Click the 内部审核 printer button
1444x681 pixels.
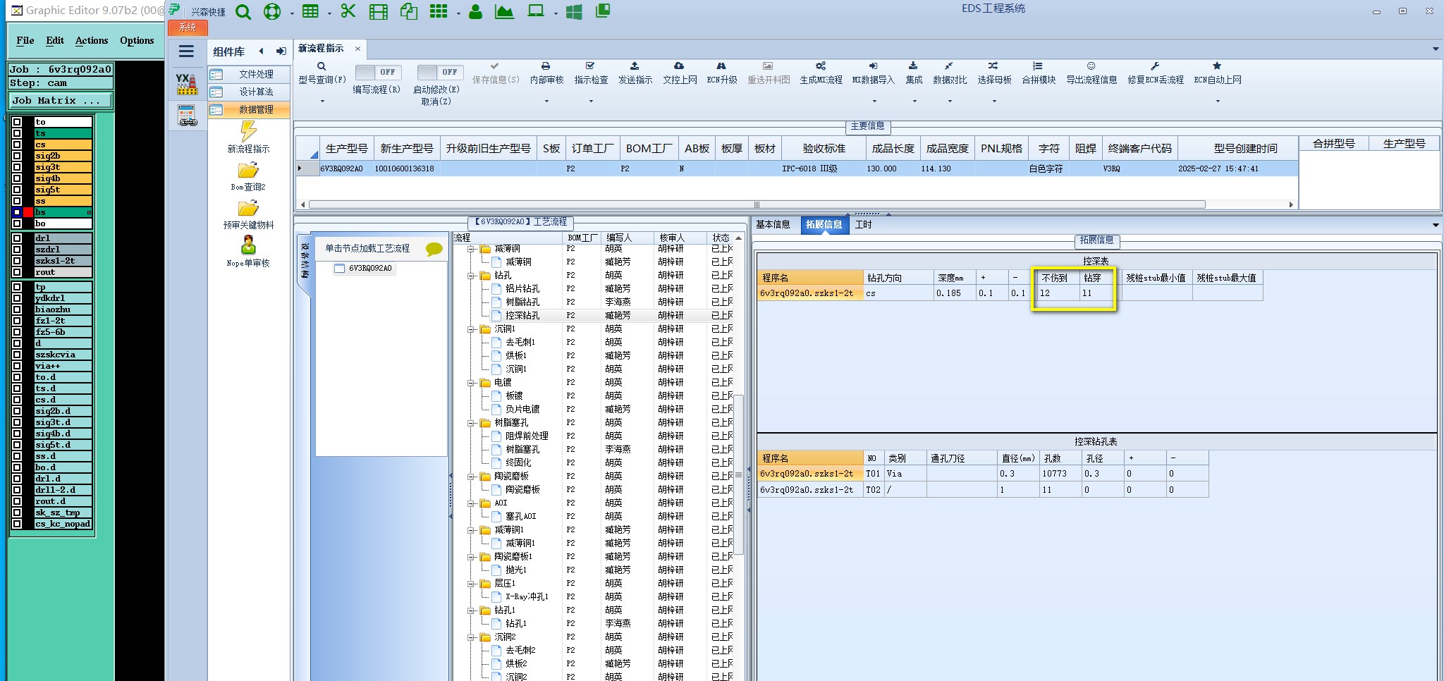(x=546, y=73)
